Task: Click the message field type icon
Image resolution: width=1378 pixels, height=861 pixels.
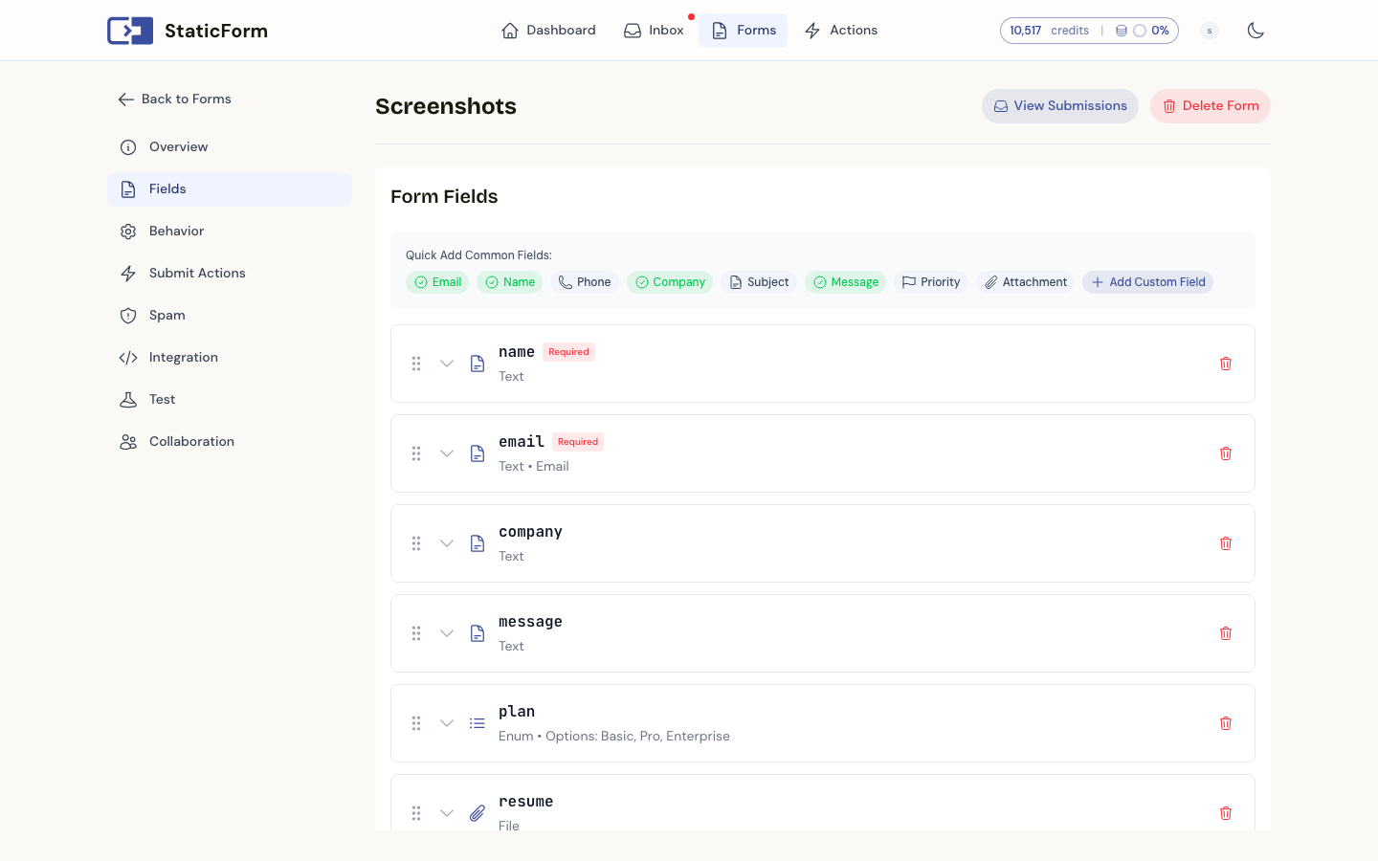Action: click(x=478, y=633)
